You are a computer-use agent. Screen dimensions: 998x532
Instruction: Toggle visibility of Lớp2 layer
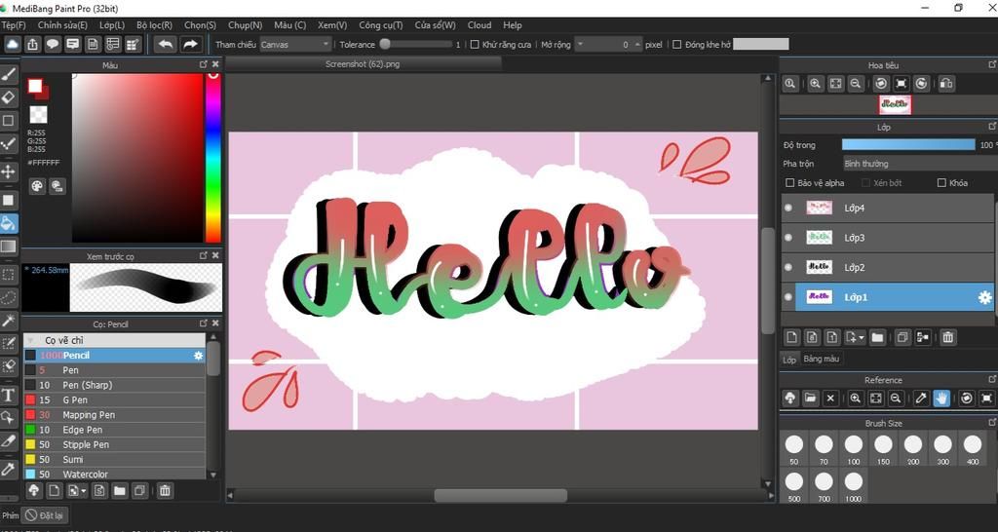pos(788,267)
